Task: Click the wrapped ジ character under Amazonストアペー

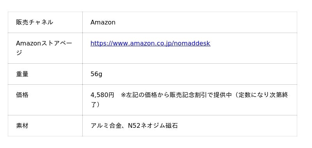Action: click(x=19, y=53)
